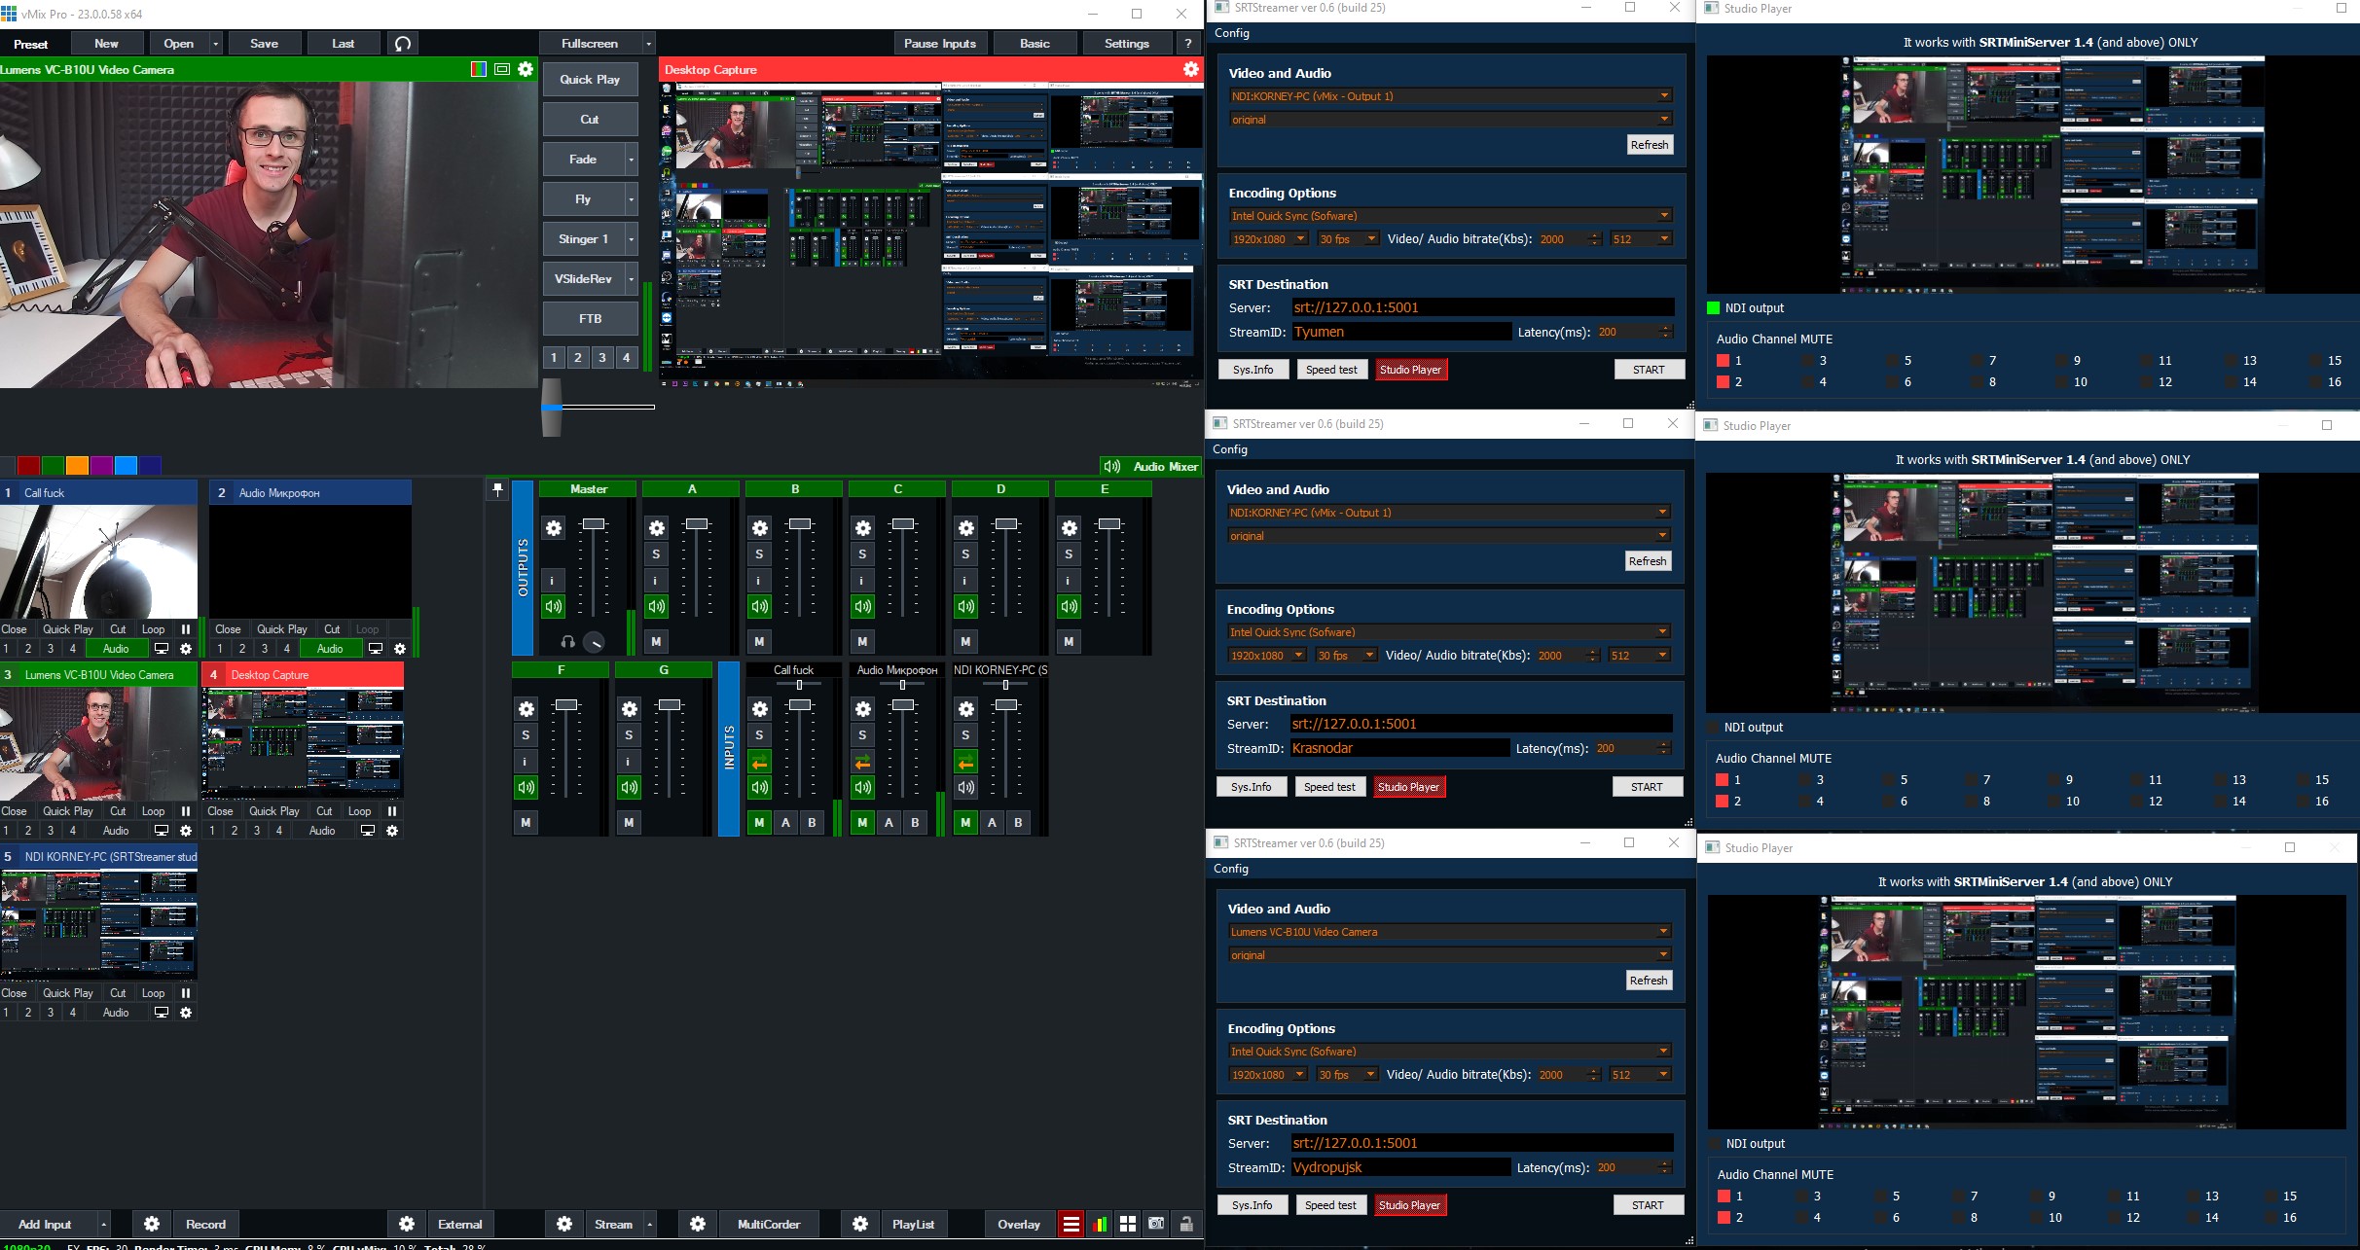Open Master channel audio settings gear

(x=554, y=528)
